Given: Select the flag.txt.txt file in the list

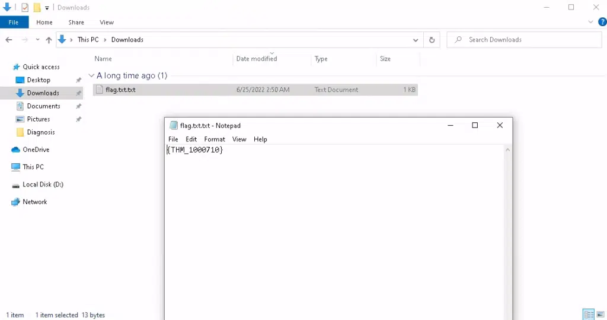Looking at the screenshot, I should pos(255,90).
